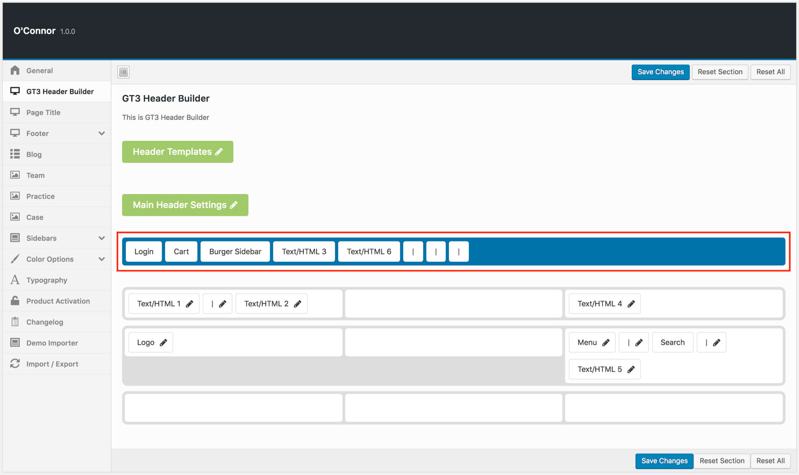Expand the Color Options submenu chevron

(x=102, y=259)
